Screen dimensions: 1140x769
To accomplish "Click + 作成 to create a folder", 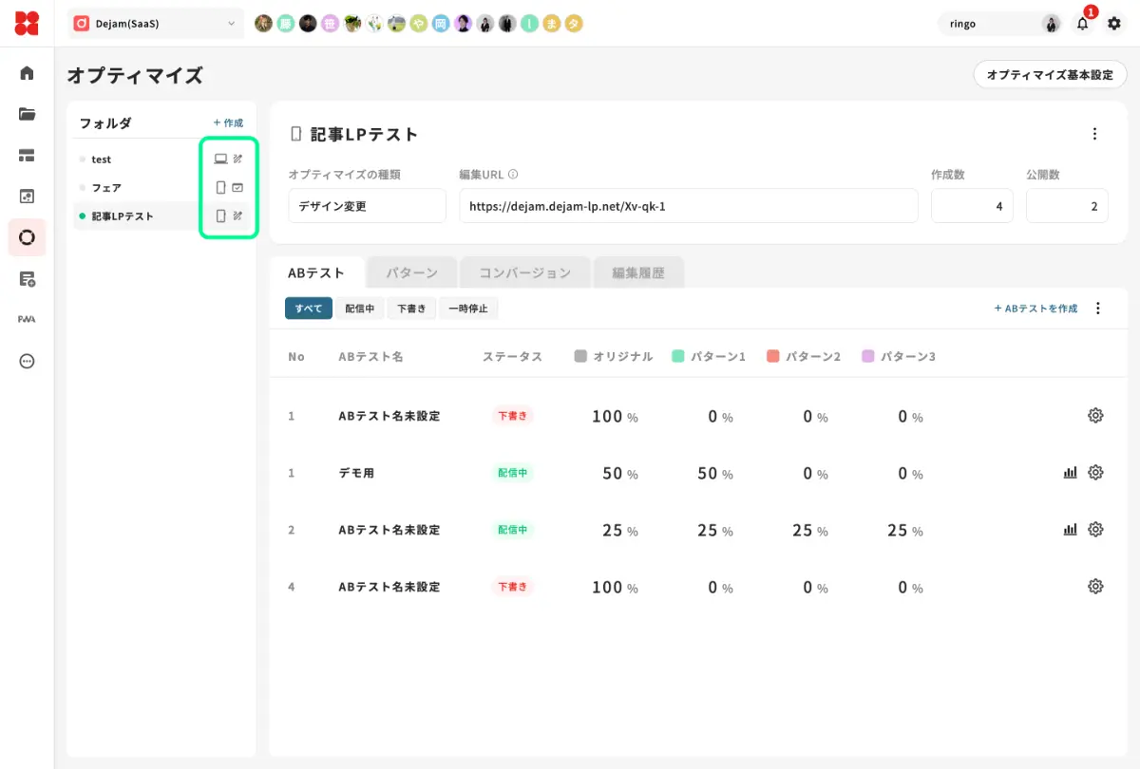I will coord(228,123).
